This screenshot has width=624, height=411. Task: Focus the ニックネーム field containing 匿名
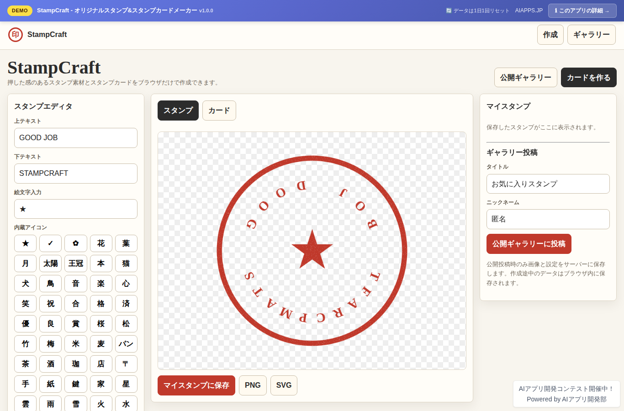[548, 219]
